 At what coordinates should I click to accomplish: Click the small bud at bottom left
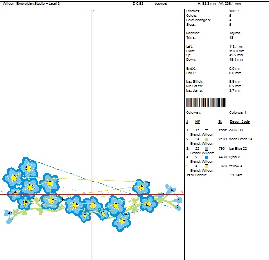pos(9,217)
